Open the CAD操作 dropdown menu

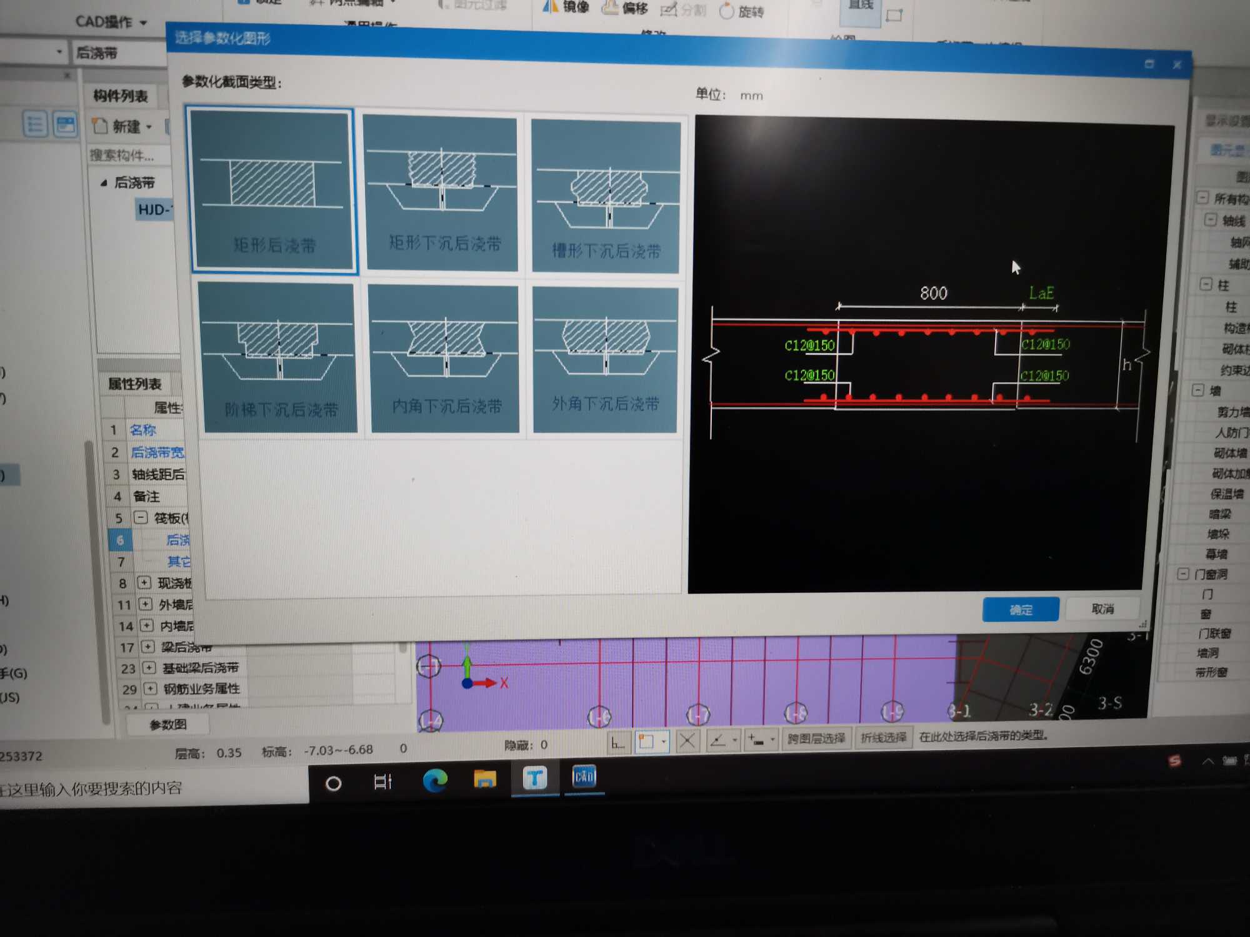pos(111,22)
